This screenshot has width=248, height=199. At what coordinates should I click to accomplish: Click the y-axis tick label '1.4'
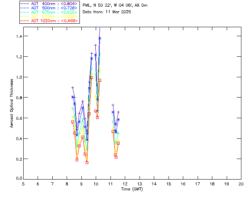click(x=19, y=36)
